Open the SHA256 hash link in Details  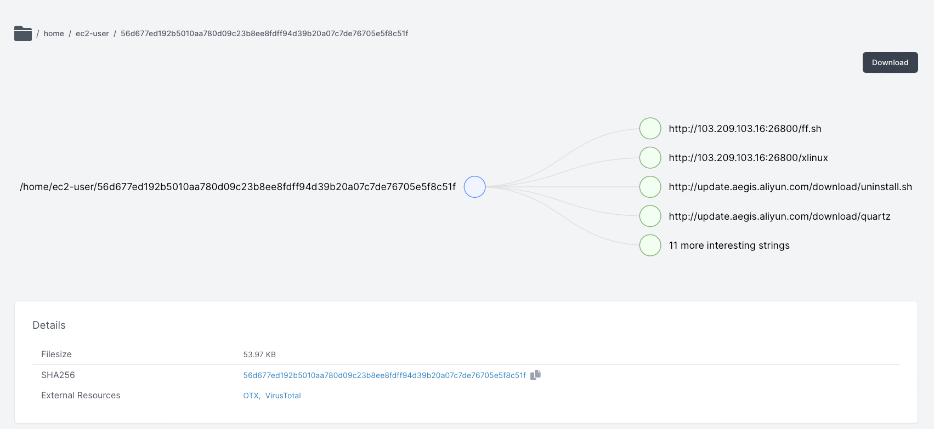[384, 375]
